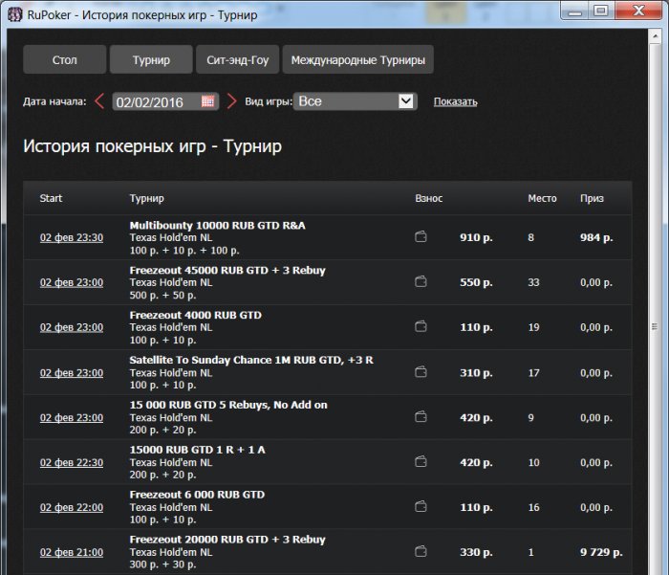The height and width of the screenshot is (575, 669).
Task: Open tournament link 02 фев 22:30
Action: point(72,462)
